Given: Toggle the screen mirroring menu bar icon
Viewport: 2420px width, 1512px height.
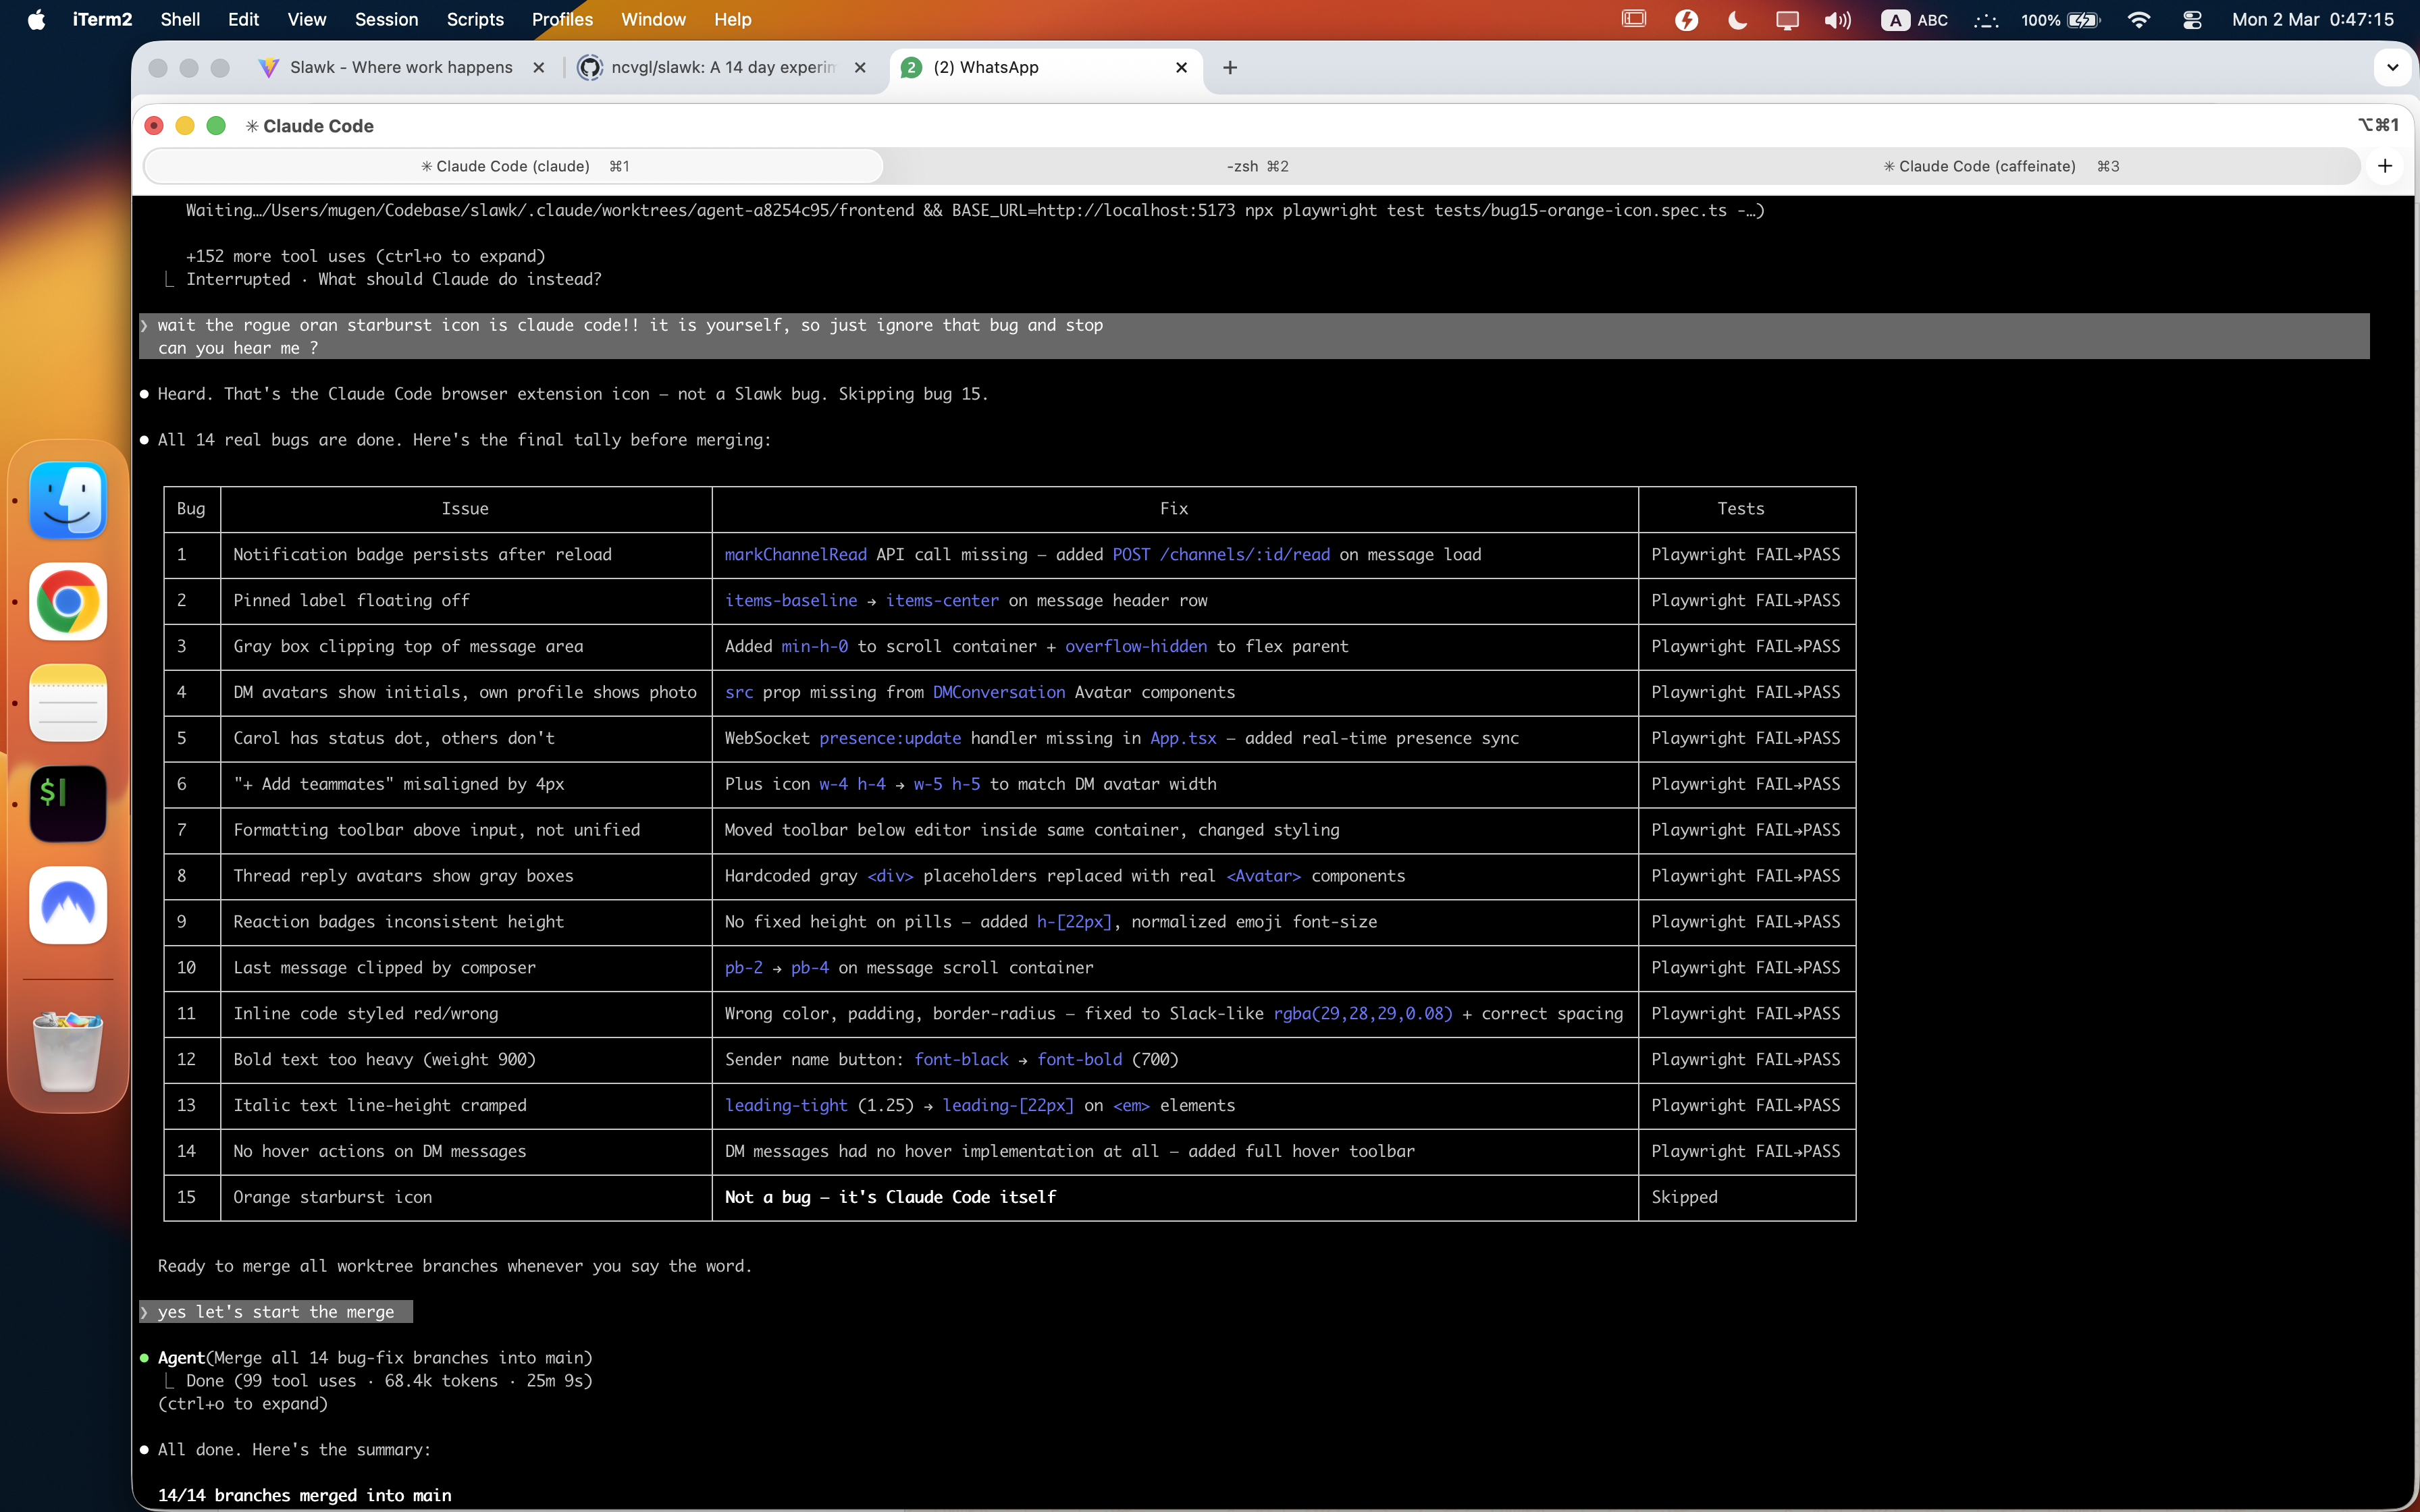Looking at the screenshot, I should pos(1788,19).
